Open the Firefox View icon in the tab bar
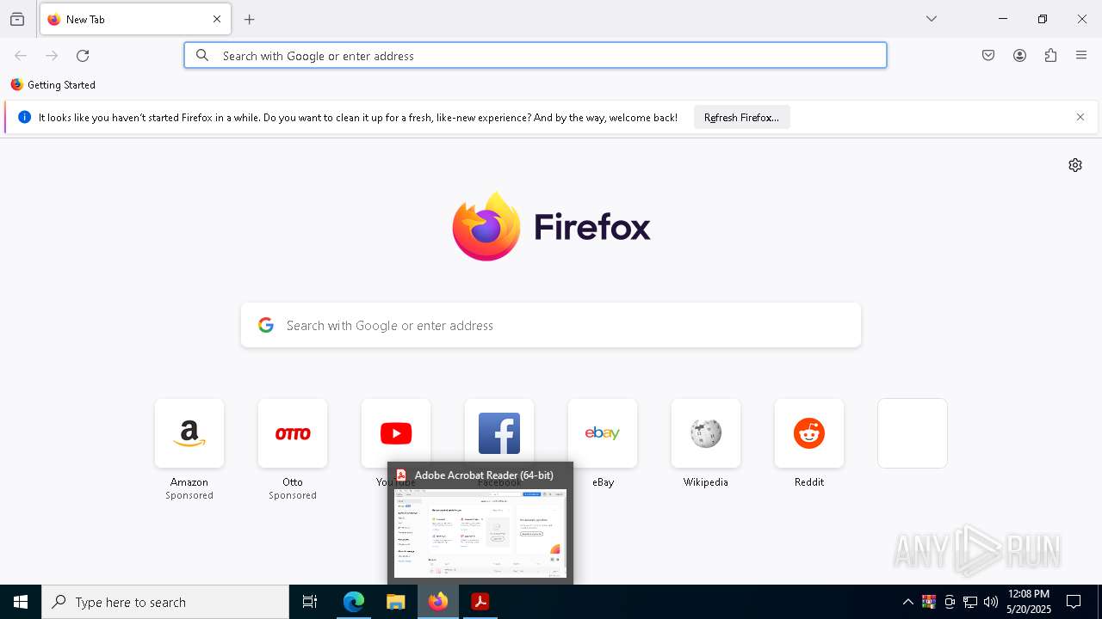1102x619 pixels. point(17,19)
